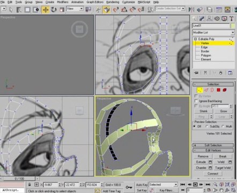Expand the Soft Selection rollout
237x193 pixels.
(x=213, y=145)
